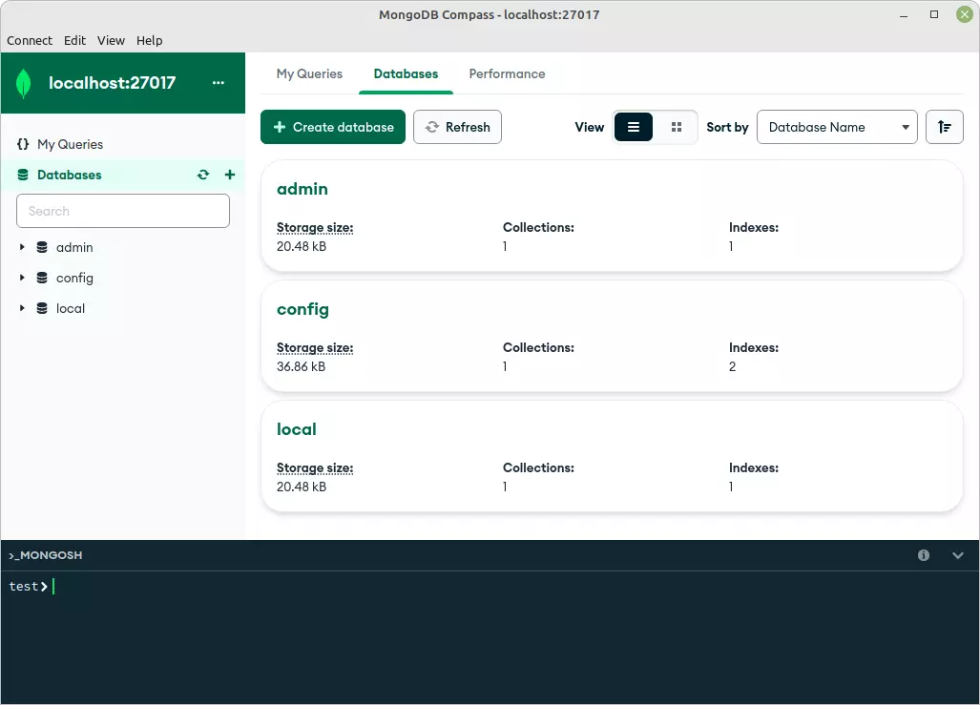The height and width of the screenshot is (705, 980).
Task: Add a database with sidebar plus icon
Action: (x=230, y=175)
